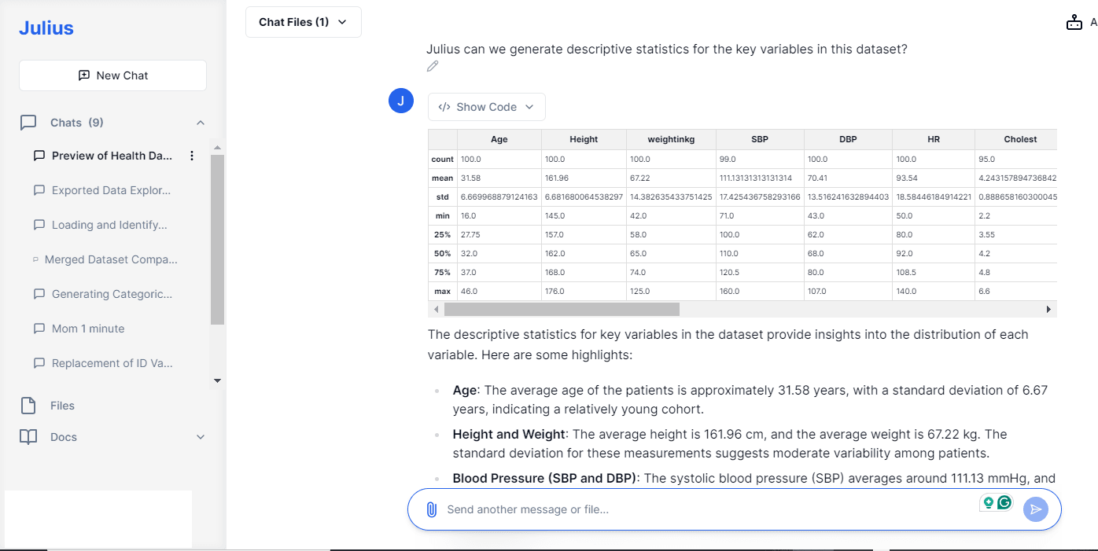The height and width of the screenshot is (551, 1098).
Task: Open the three-dot menu for Preview of Health chat
Action: coord(192,156)
